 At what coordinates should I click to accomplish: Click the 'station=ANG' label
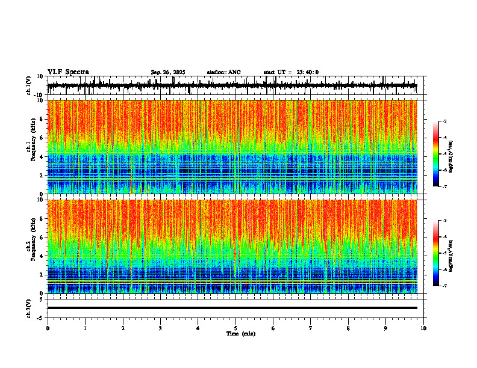pyautogui.click(x=224, y=72)
